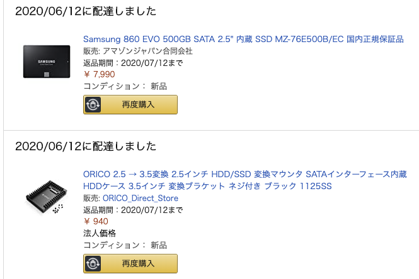Click the divider line between the two orders

point(209,130)
